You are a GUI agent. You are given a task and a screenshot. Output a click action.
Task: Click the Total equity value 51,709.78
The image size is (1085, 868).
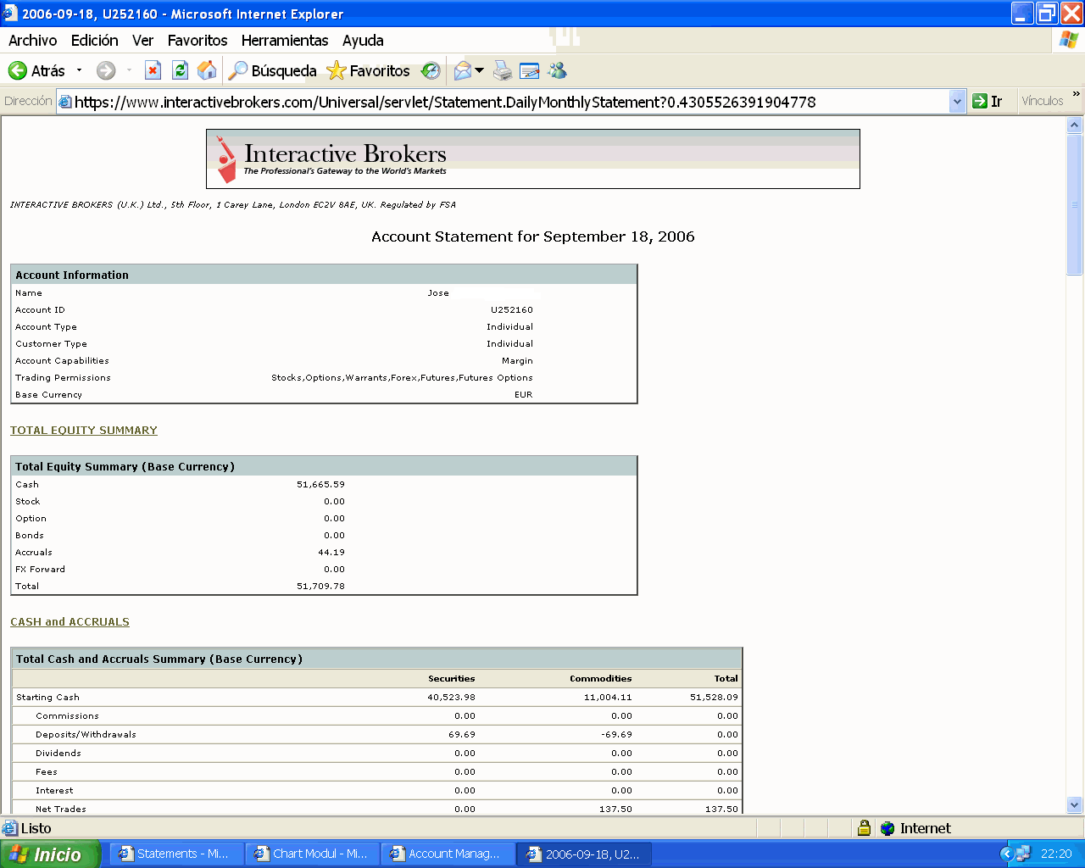(x=320, y=587)
